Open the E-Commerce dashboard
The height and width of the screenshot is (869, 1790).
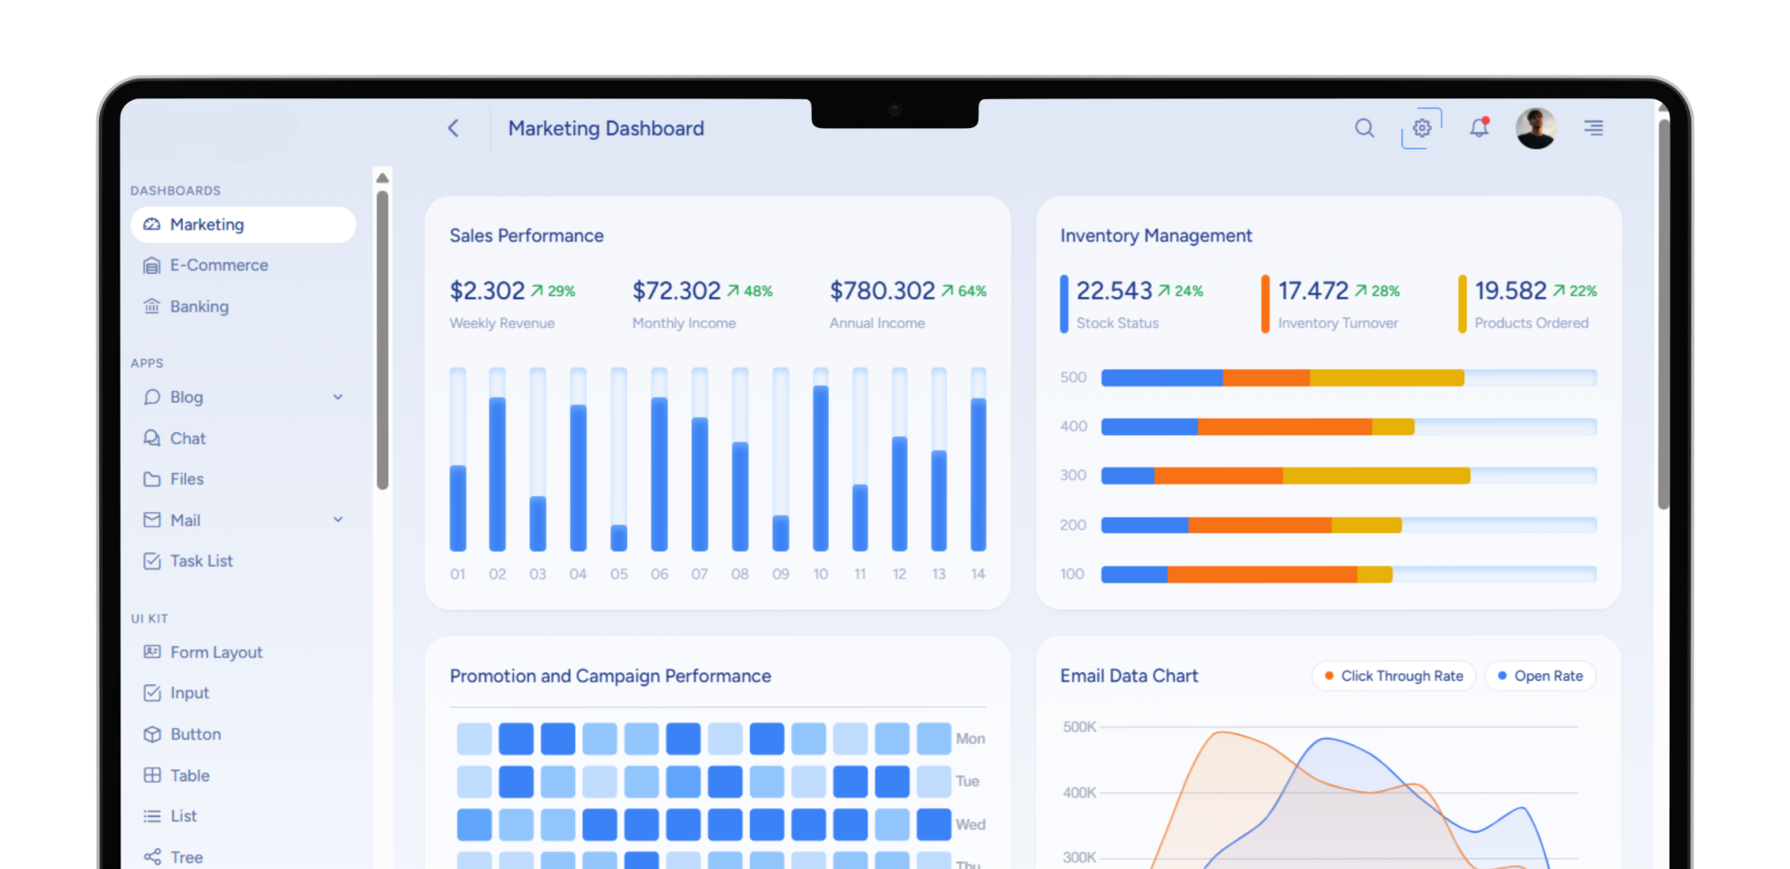(219, 265)
